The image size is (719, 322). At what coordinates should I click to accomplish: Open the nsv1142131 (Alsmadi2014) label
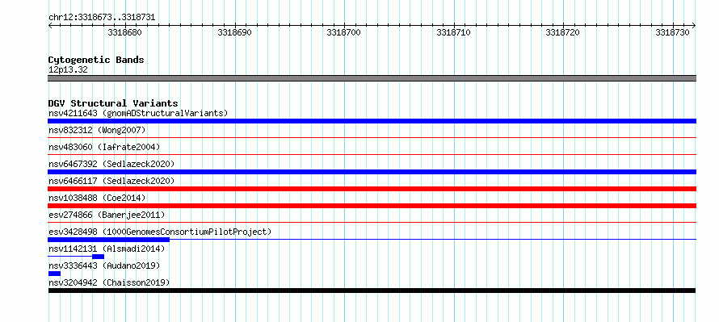point(107,249)
